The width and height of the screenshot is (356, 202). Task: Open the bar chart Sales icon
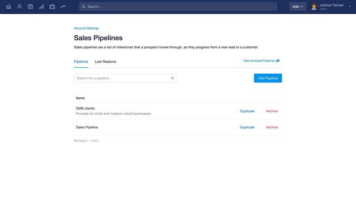41,7
